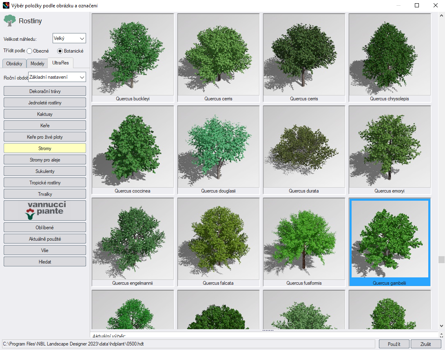Switch to the Obrázky tab
Viewport: 445px width, 350px height.
(14, 63)
